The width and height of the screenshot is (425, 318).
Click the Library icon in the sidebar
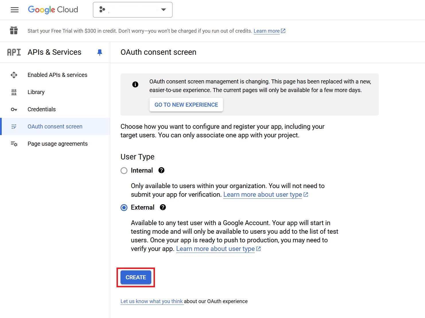pos(14,92)
